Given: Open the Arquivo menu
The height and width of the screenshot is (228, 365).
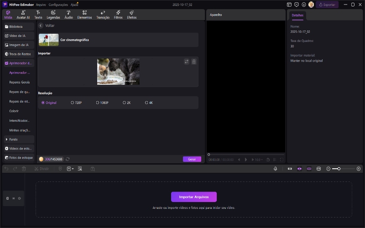Looking at the screenshot, I should tap(41, 5).
